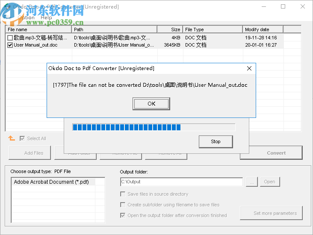
Task: Close the conversion error dialog
Action: 249,68
